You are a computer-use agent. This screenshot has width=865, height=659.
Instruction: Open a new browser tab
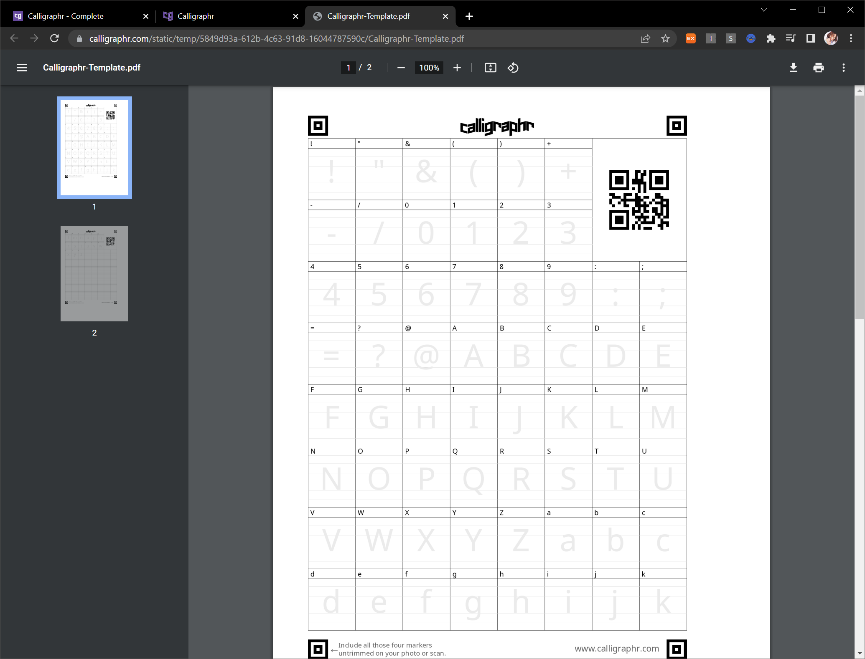point(469,16)
